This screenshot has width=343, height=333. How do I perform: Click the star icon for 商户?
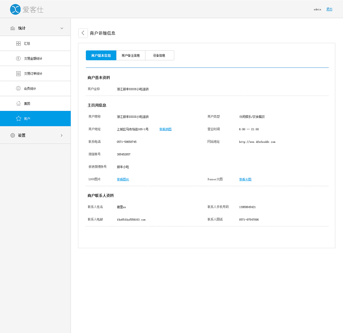[18, 118]
